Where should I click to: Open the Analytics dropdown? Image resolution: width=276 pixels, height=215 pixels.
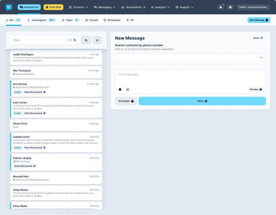point(160,7)
